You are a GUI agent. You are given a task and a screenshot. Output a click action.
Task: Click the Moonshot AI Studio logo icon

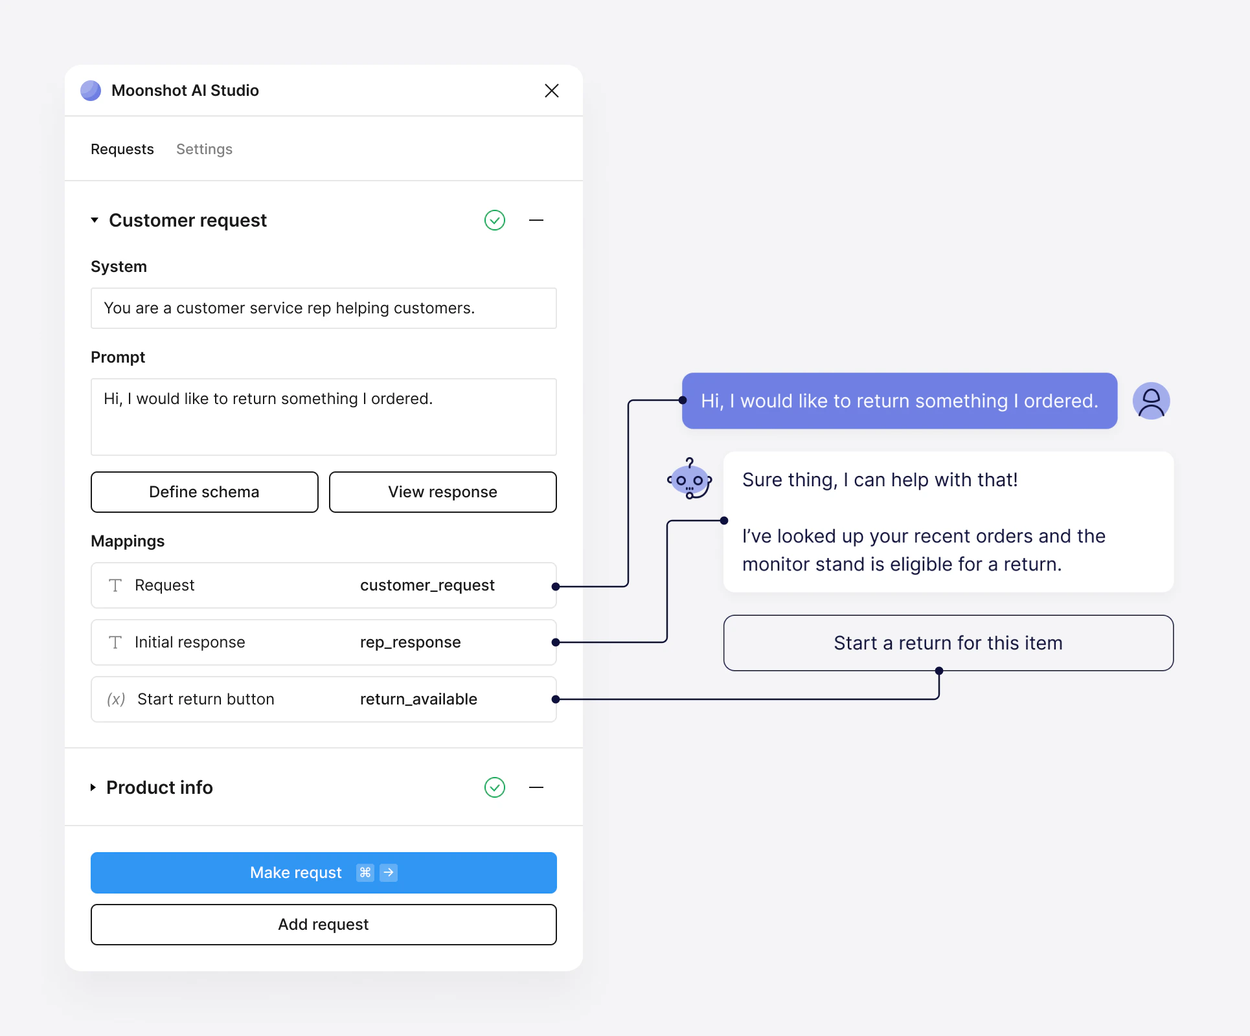point(91,91)
